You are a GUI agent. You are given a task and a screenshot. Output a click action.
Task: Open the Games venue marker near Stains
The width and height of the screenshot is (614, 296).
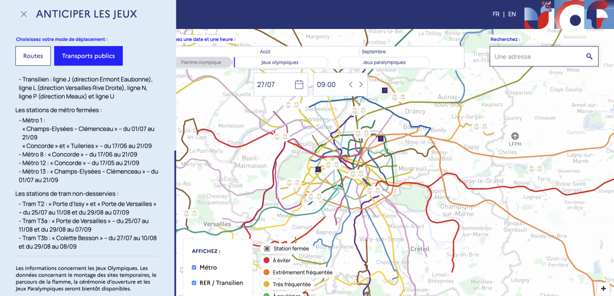(398, 97)
